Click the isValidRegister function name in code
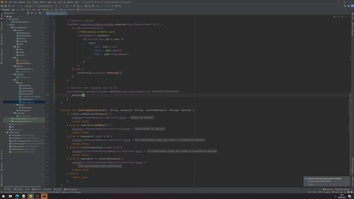354x199 pixels. pyautogui.click(x=88, y=110)
